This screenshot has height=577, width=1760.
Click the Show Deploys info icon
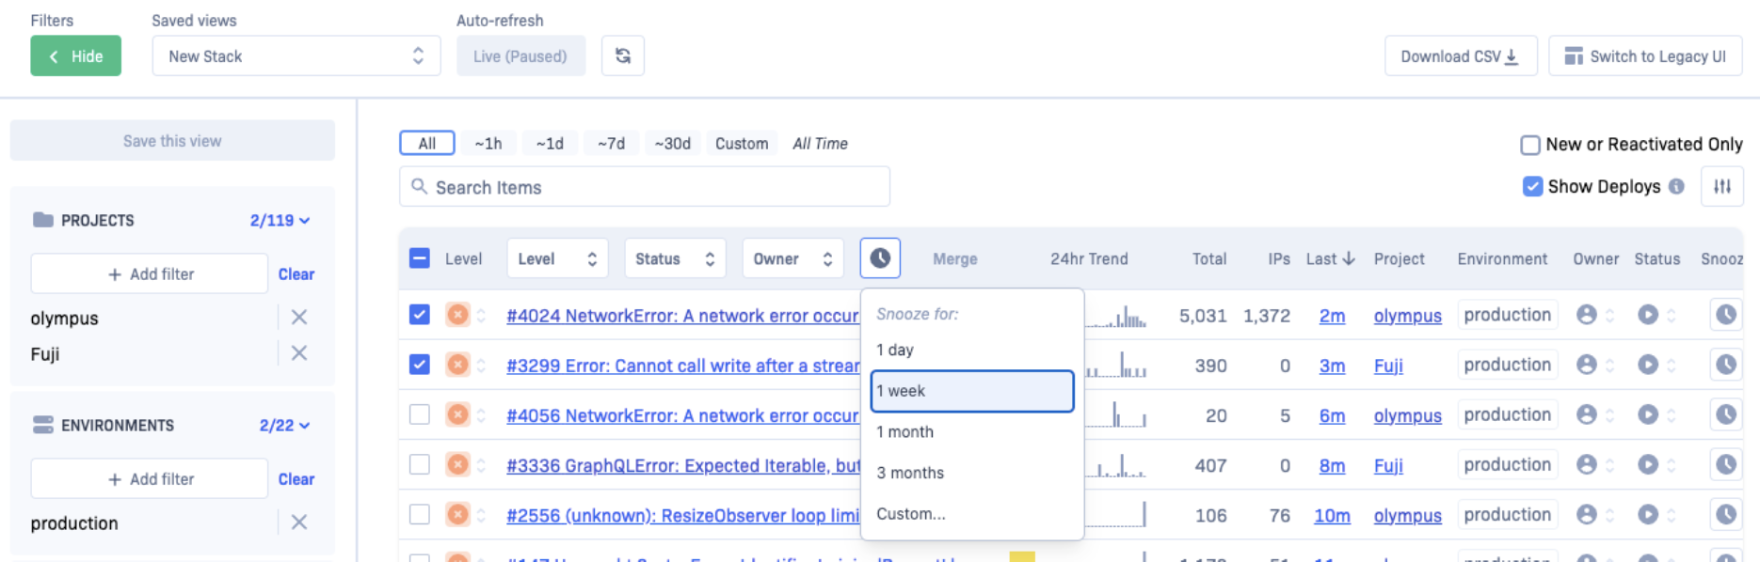click(1676, 186)
